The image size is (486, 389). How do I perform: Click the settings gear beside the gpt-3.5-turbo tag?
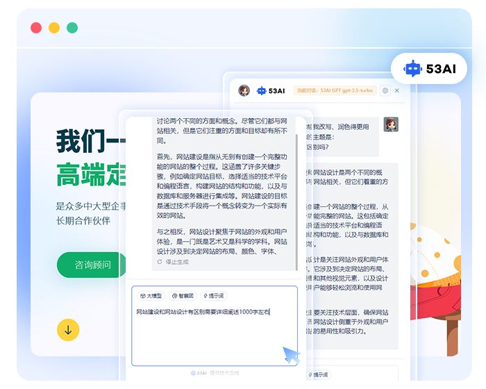385,90
